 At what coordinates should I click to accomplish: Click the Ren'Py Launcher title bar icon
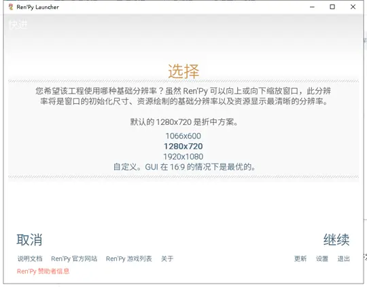[10, 7]
